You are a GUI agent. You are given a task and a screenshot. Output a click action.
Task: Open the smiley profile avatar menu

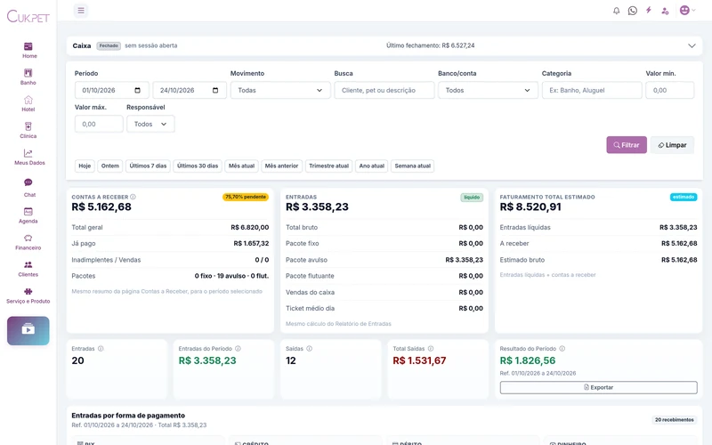coord(687,10)
